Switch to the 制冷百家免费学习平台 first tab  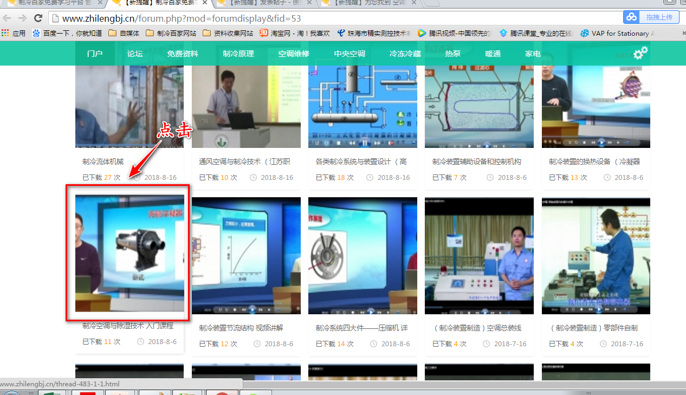pos(55,3)
